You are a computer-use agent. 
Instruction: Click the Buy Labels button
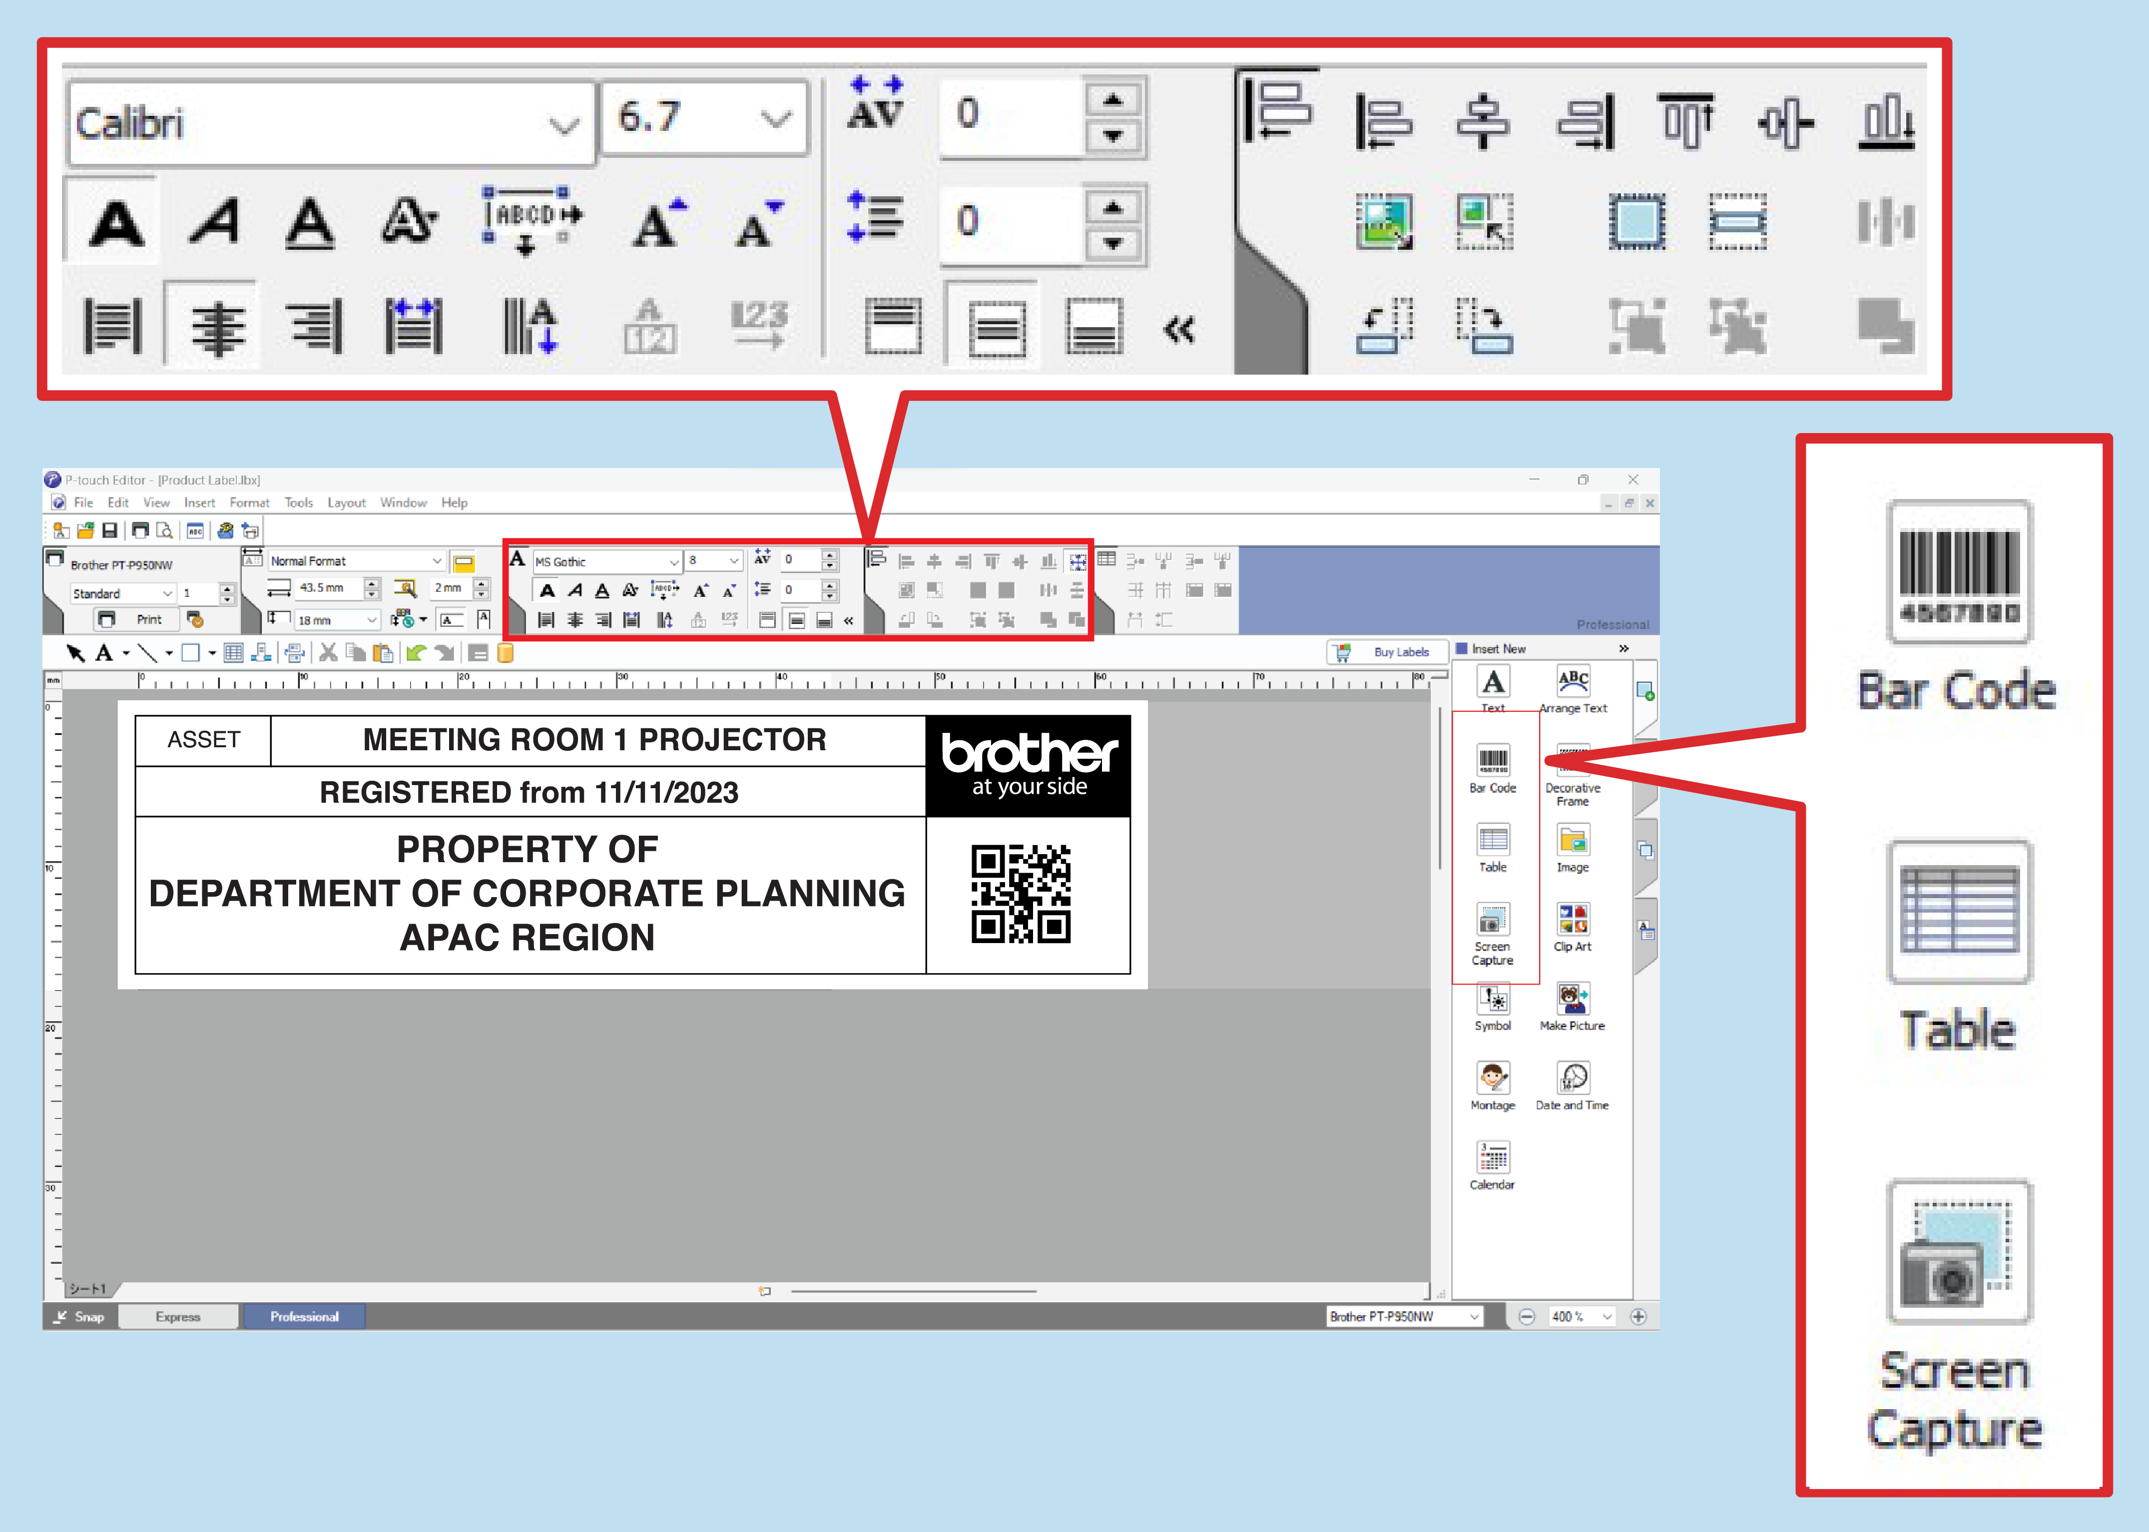tap(1387, 651)
